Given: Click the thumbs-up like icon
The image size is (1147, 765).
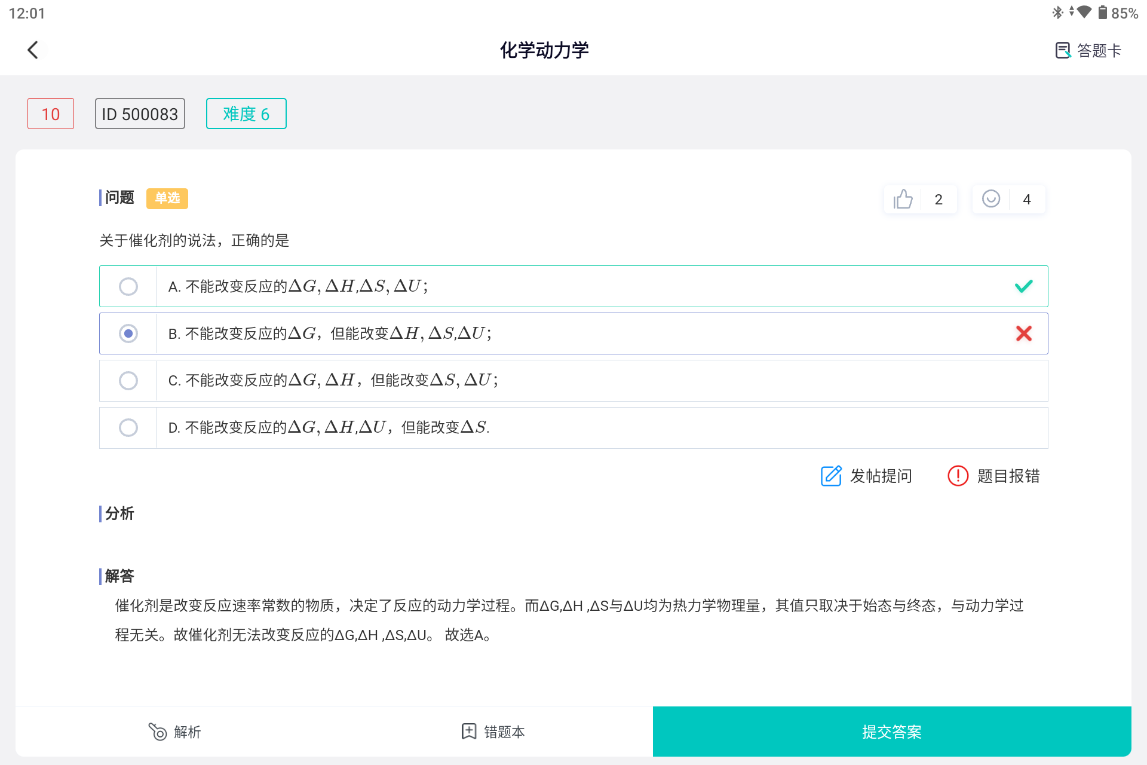Looking at the screenshot, I should pos(903,199).
